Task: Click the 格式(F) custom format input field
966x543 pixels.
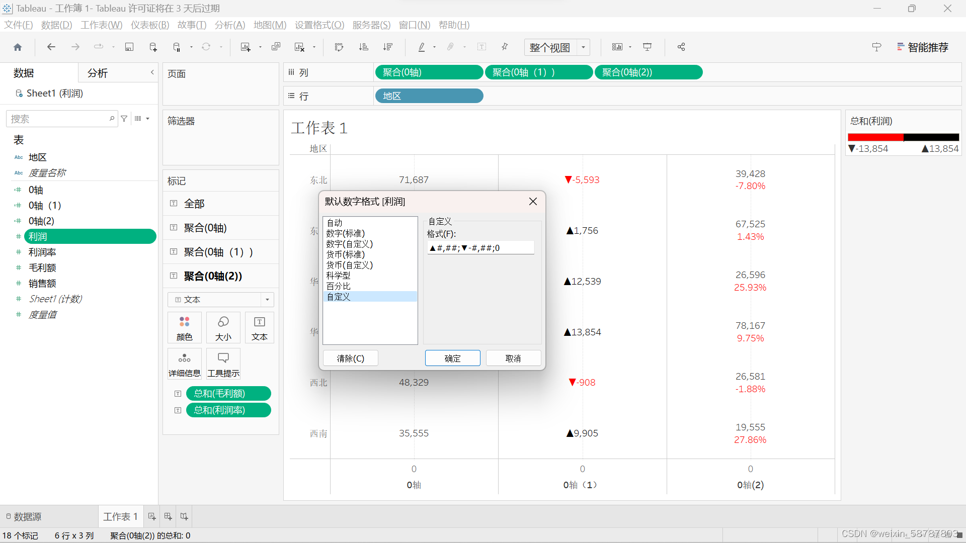Action: pos(480,248)
